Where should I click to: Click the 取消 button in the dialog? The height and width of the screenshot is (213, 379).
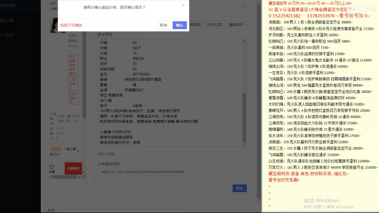[163, 25]
